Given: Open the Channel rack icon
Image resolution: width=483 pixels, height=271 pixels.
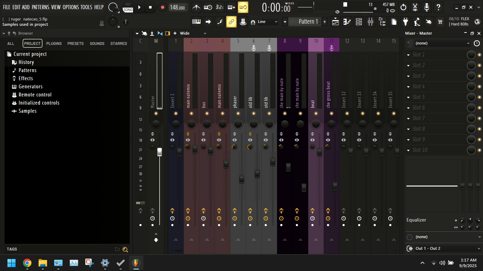Looking at the screenshot, I should pos(358,22).
